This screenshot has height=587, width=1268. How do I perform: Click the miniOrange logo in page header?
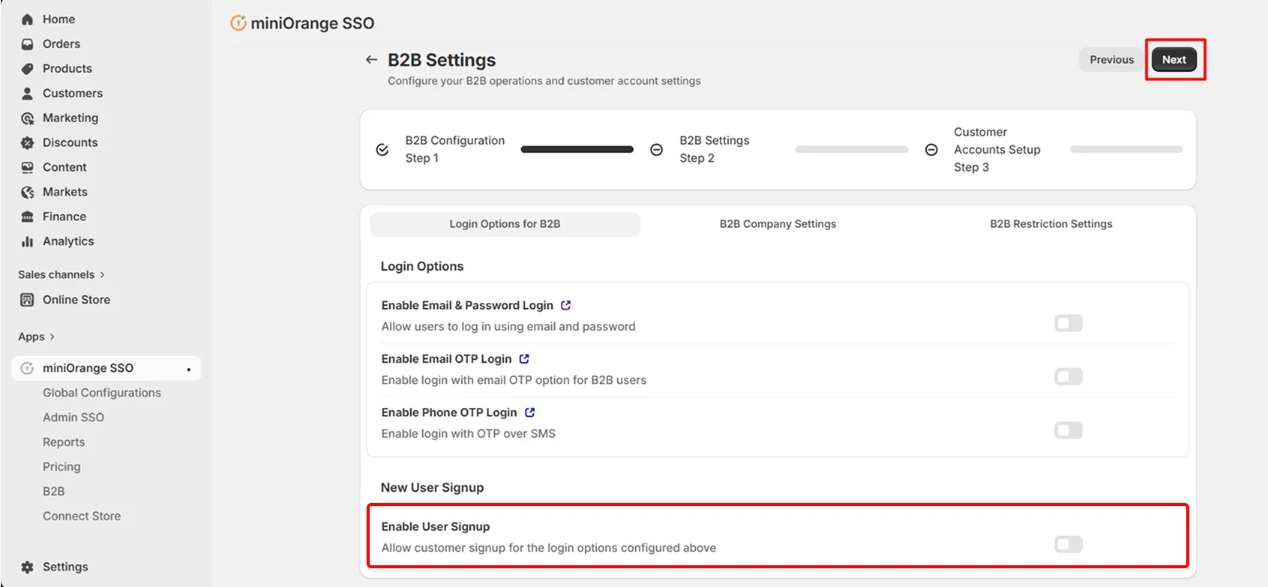pyautogui.click(x=238, y=23)
